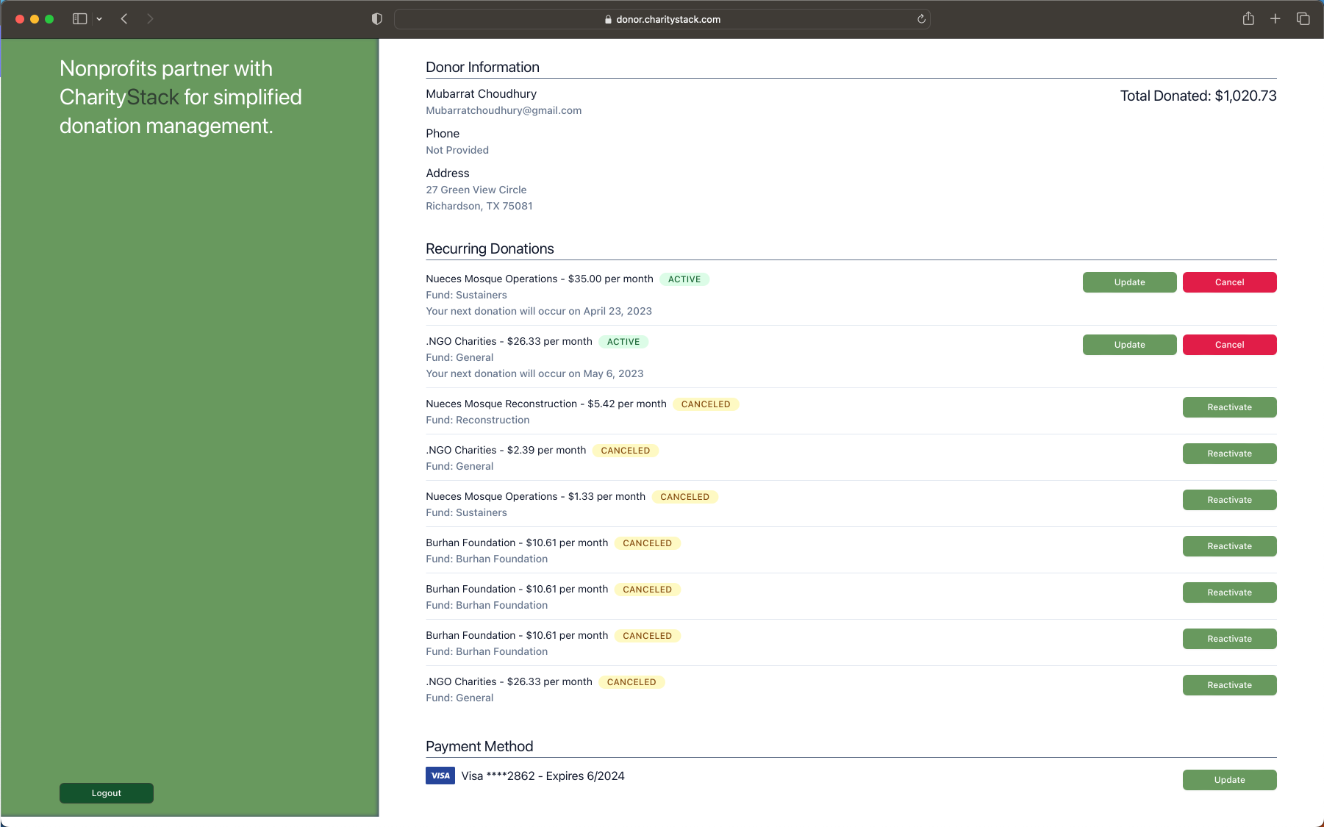This screenshot has height=827, width=1324.
Task: Reactivate the Nueces Mosque Operations $1.33 donation
Action: click(1229, 500)
